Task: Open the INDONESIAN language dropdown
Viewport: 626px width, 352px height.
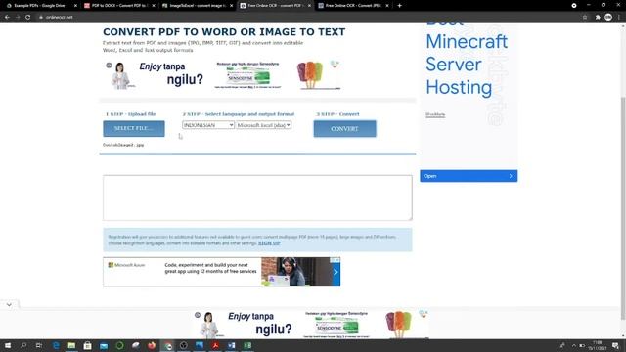Action: pyautogui.click(x=208, y=125)
